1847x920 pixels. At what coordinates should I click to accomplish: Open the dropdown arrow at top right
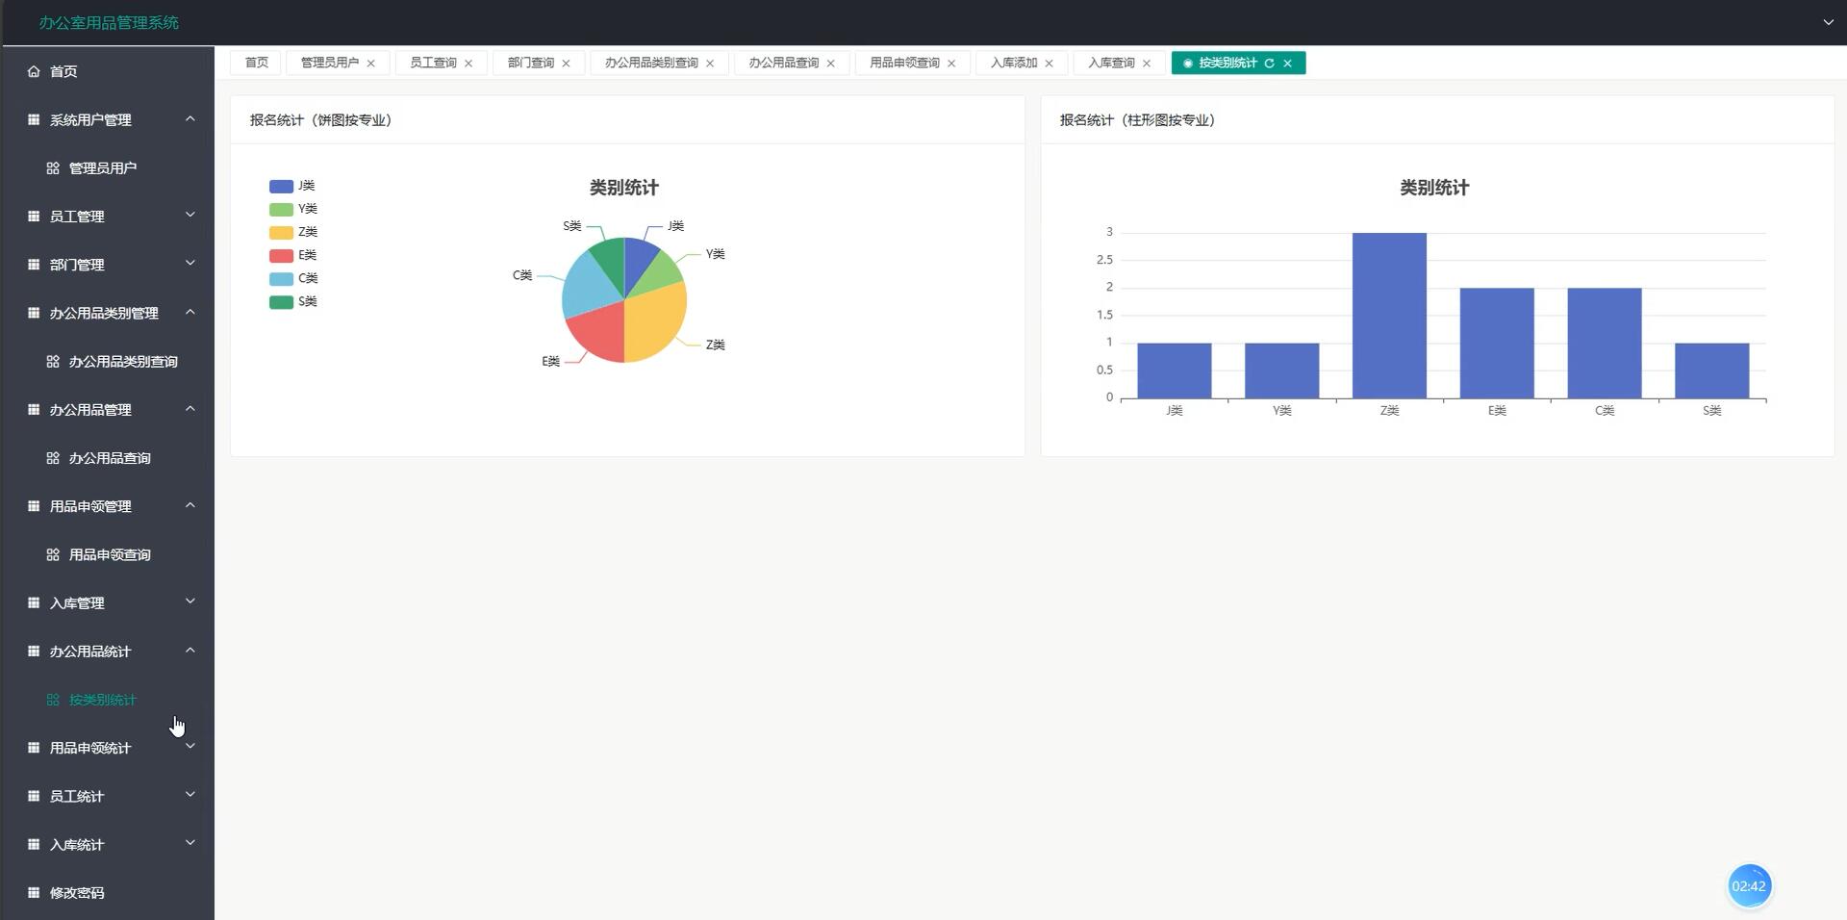pos(1827,21)
